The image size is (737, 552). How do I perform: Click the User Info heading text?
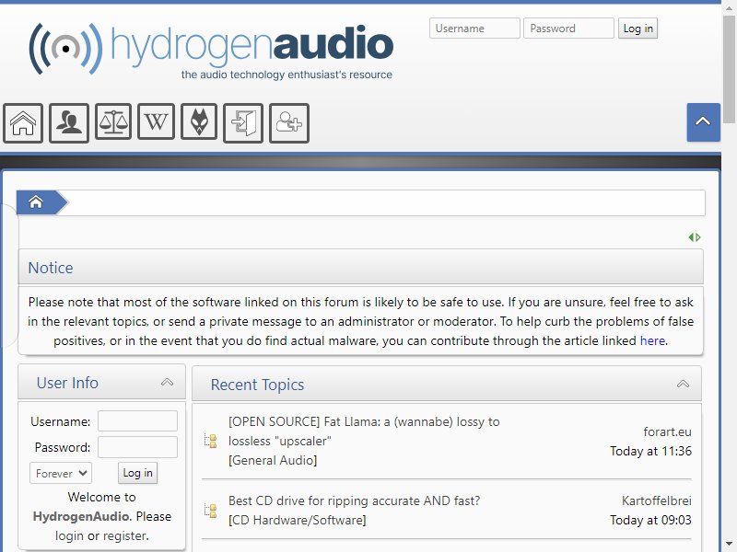[67, 383]
